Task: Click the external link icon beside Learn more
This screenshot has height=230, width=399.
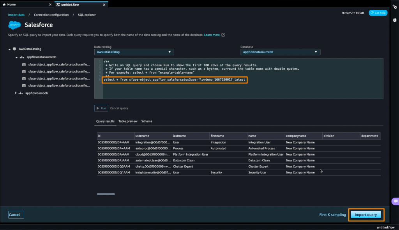Action: (223, 35)
